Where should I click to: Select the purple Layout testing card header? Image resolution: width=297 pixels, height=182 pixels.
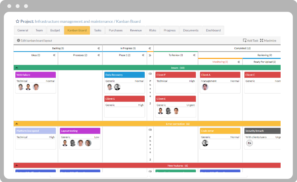[80, 131]
